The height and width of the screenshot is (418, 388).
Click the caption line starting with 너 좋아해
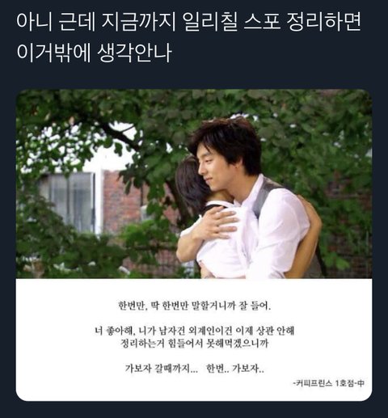(x=195, y=331)
